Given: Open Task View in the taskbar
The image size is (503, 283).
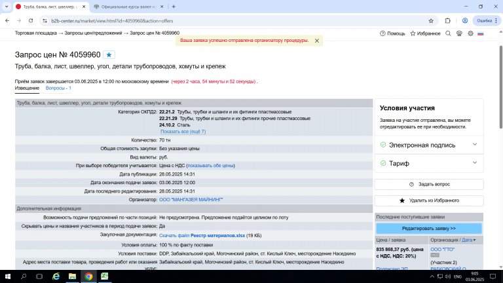Looking at the screenshot, I should (39, 276).
